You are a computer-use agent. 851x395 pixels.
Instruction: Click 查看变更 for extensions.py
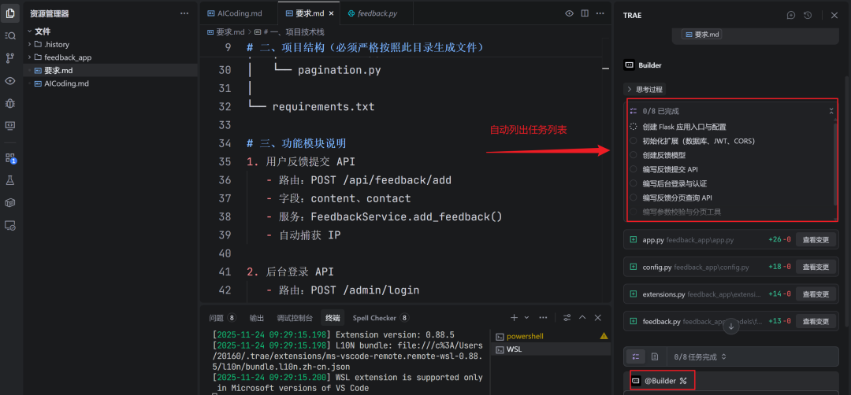816,294
